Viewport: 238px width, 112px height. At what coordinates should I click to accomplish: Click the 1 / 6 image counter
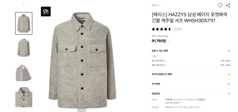point(82,110)
